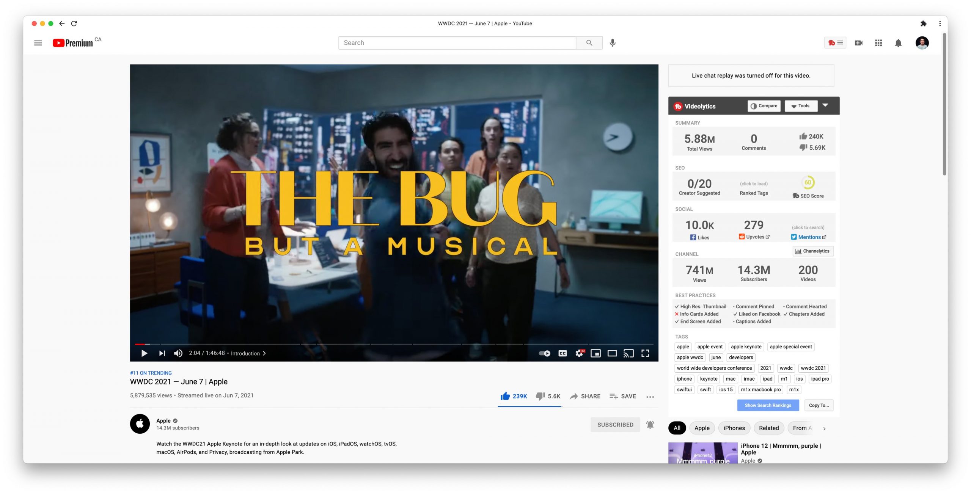Image resolution: width=971 pixels, height=494 pixels.
Task: Collapse the Videolytics panel arrow
Action: [825, 105]
